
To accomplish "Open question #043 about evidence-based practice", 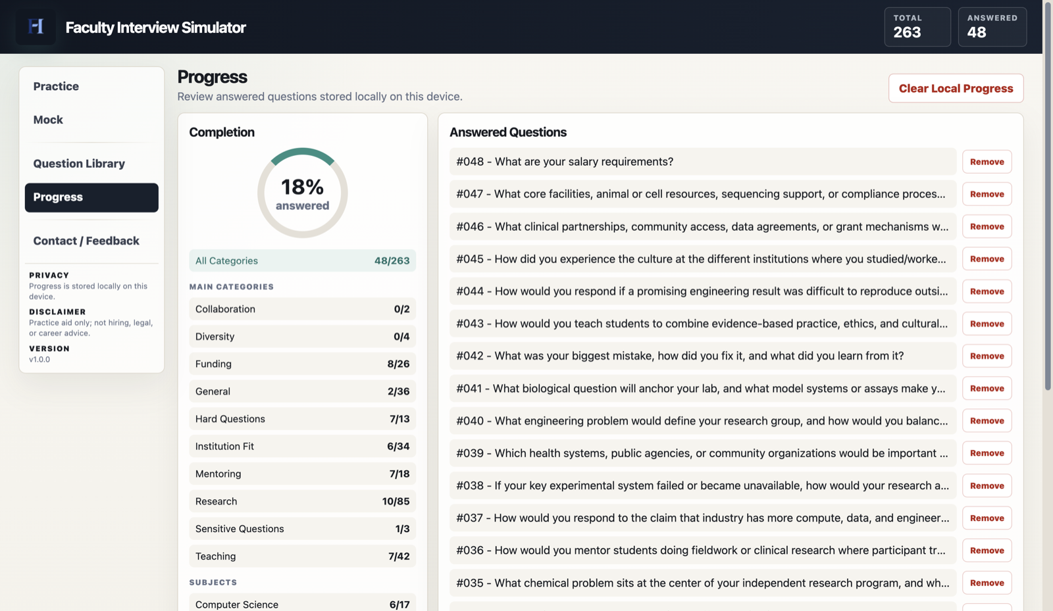I will pos(703,324).
